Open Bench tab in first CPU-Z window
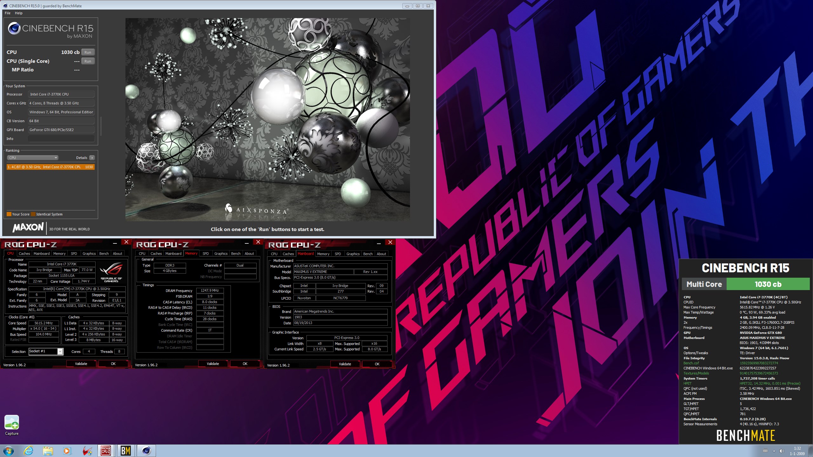813x457 pixels. coord(104,254)
